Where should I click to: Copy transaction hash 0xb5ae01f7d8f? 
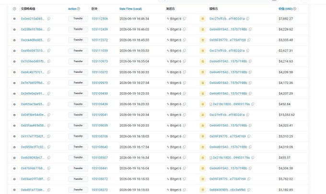click(x=49, y=179)
